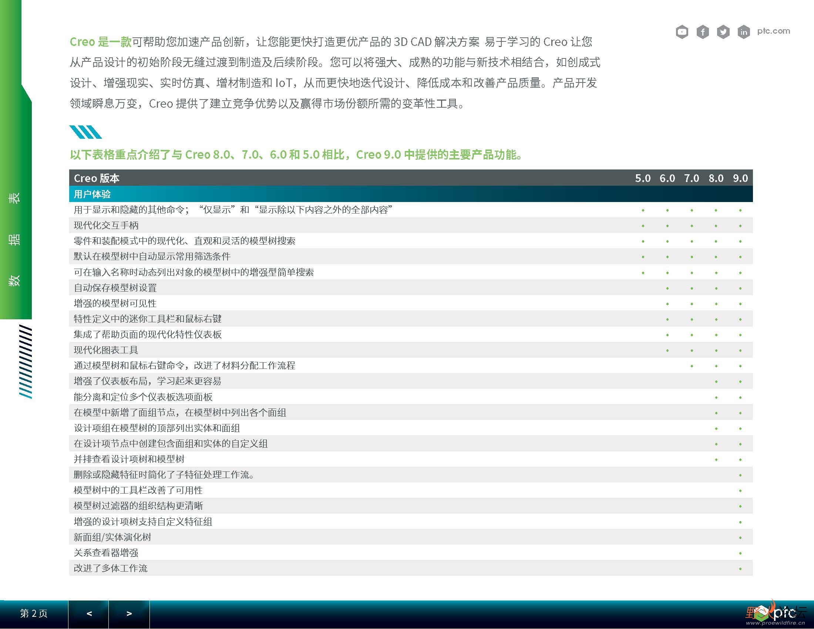
Task: Click the 用于显示和隐藏的其他命令 row
Action: (411, 210)
